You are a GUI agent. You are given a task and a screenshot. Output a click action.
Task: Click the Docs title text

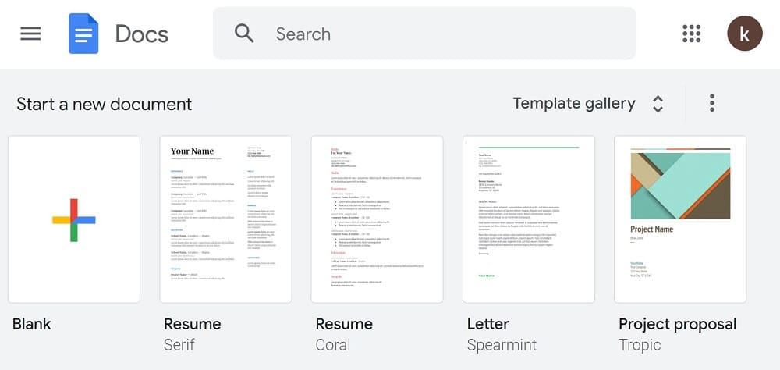[x=142, y=34]
